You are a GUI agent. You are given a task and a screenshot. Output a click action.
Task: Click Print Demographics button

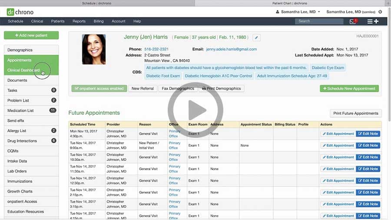pos(222,89)
